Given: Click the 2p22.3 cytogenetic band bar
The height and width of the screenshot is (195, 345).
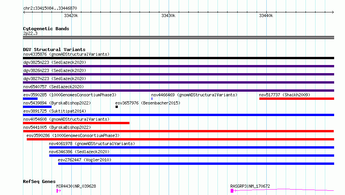Looking at the screenshot, I should [178, 38].
